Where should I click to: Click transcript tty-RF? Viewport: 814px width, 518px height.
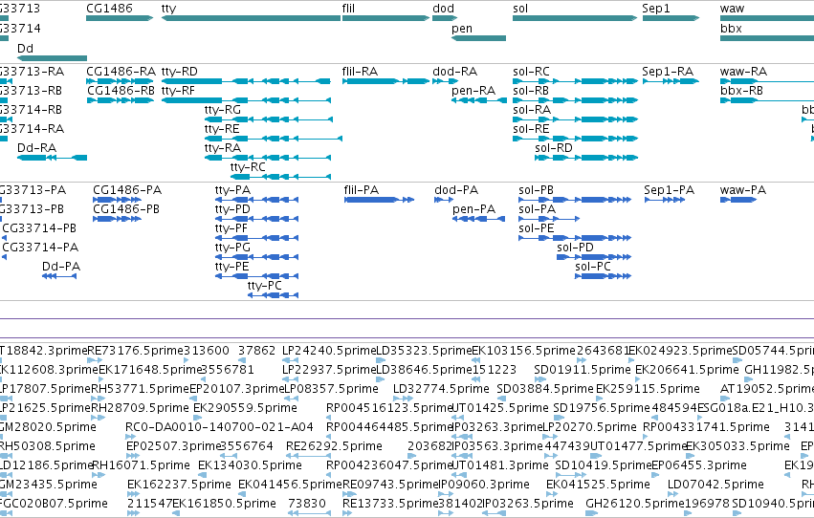(246, 100)
